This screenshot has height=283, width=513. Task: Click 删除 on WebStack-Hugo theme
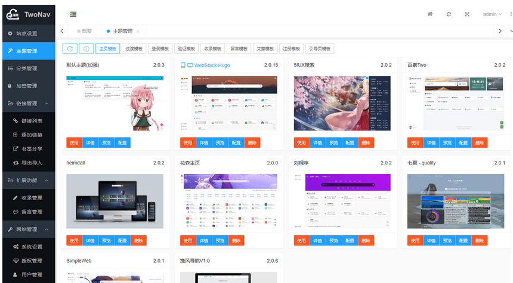tap(252, 142)
